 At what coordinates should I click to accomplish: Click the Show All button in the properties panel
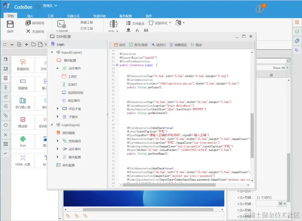click(279, 68)
